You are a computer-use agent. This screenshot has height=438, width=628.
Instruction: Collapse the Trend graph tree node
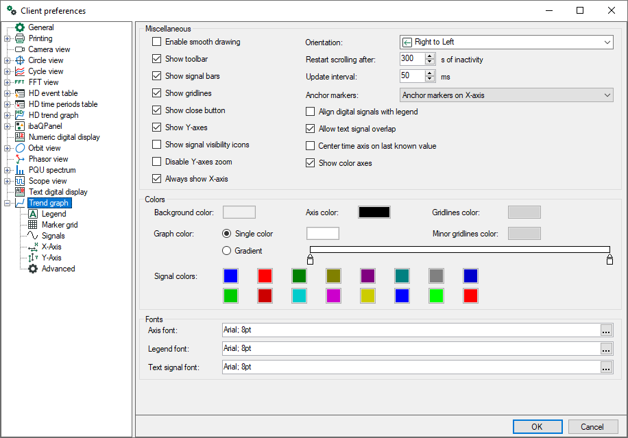8,203
